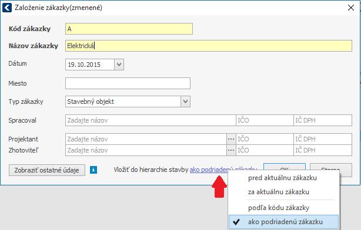The image size is (361, 230).
Task: Open browse dots button in Projektant row
Action: click(231, 139)
